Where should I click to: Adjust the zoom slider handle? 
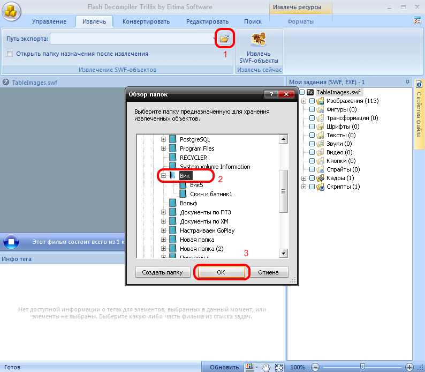point(362,367)
